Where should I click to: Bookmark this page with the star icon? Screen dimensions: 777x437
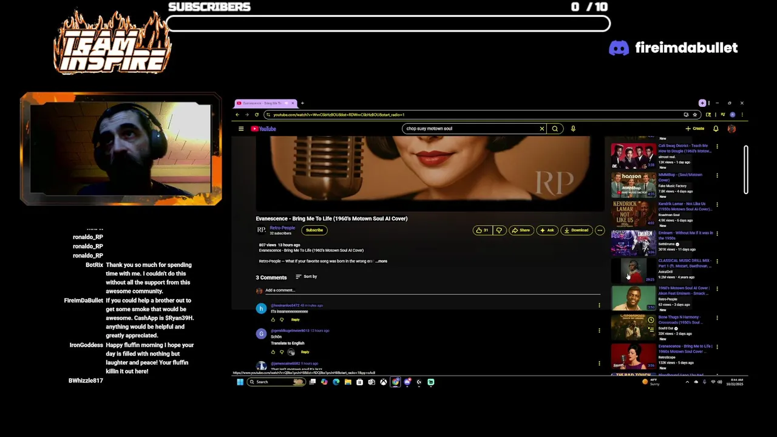pyautogui.click(x=695, y=115)
